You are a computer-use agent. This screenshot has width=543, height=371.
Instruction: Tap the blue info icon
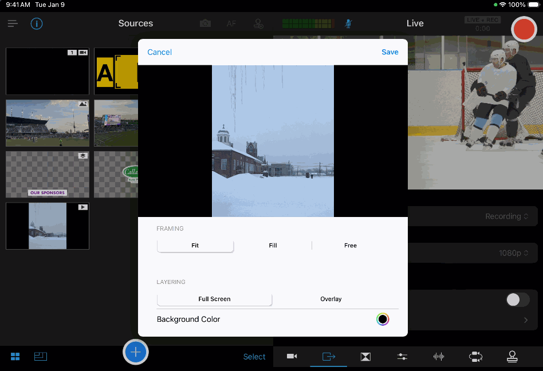pyautogui.click(x=37, y=23)
